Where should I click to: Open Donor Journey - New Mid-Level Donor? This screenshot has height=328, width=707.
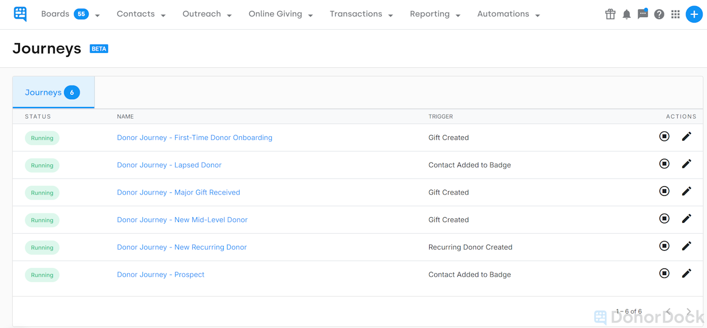[182, 219]
